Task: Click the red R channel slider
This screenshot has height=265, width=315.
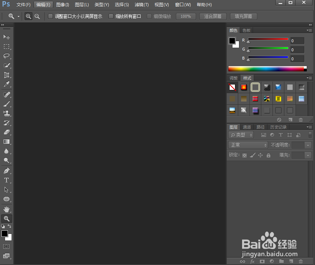Action: (x=268, y=39)
